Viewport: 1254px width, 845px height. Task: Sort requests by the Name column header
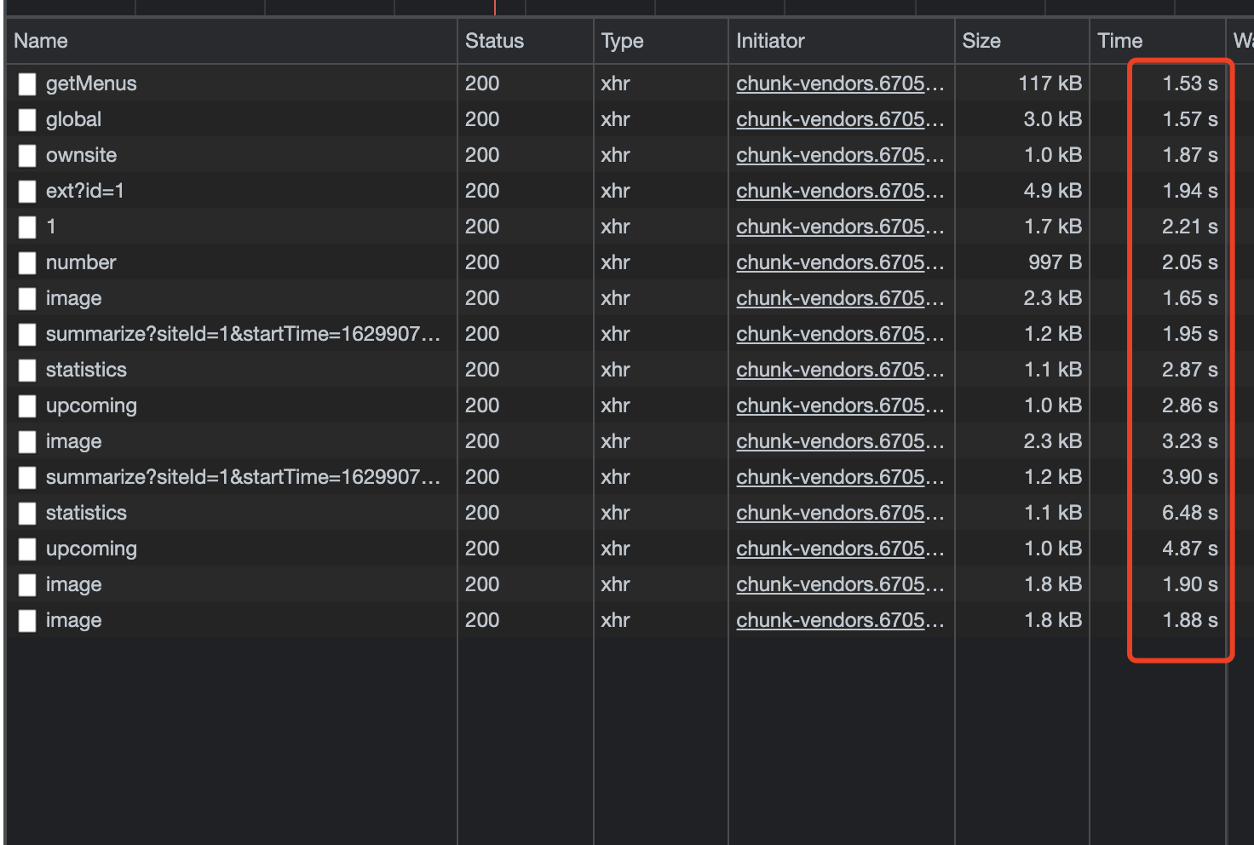[x=41, y=41]
